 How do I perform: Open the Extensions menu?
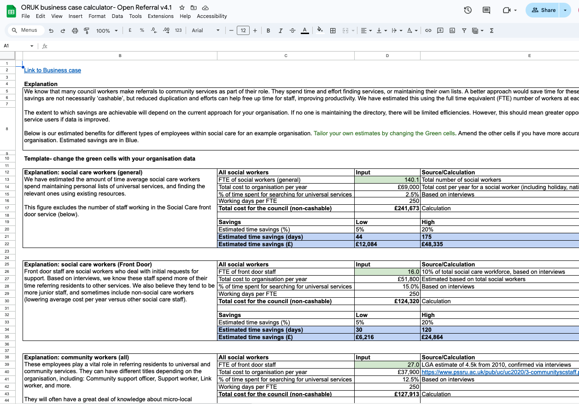coord(160,16)
